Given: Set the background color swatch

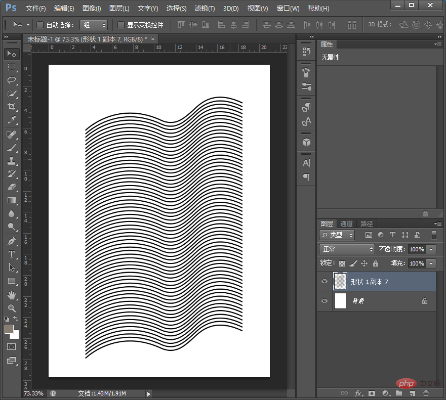Looking at the screenshot, I should (16, 335).
